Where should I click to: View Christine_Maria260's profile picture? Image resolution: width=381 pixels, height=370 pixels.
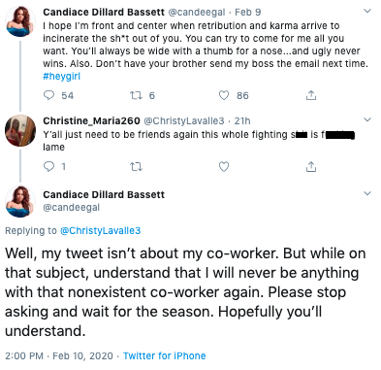pyautogui.click(x=20, y=130)
